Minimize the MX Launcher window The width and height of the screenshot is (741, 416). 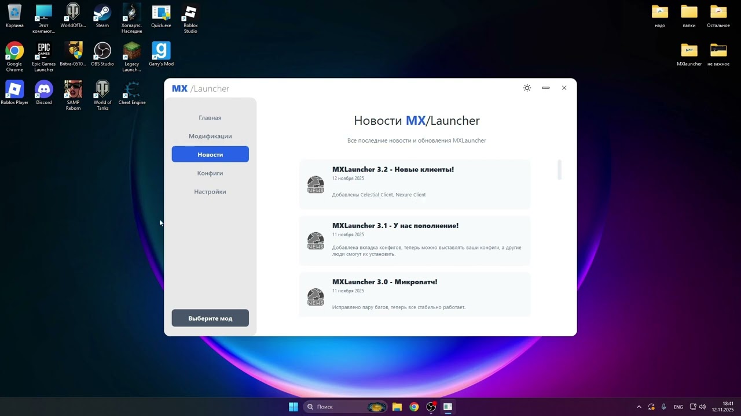[x=545, y=88]
